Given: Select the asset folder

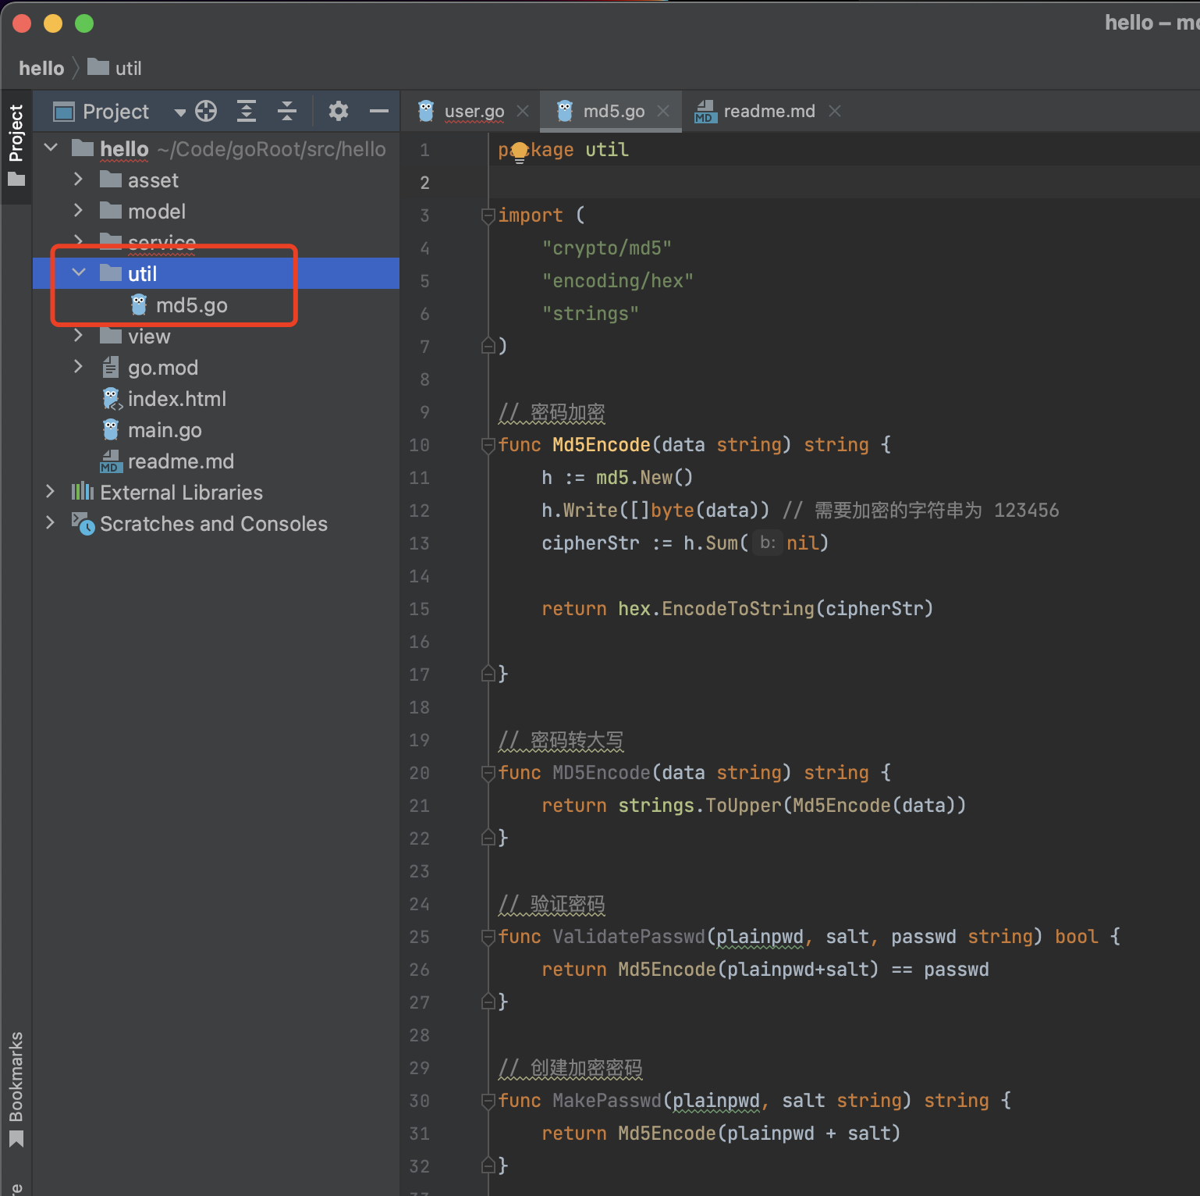Looking at the screenshot, I should 153,180.
